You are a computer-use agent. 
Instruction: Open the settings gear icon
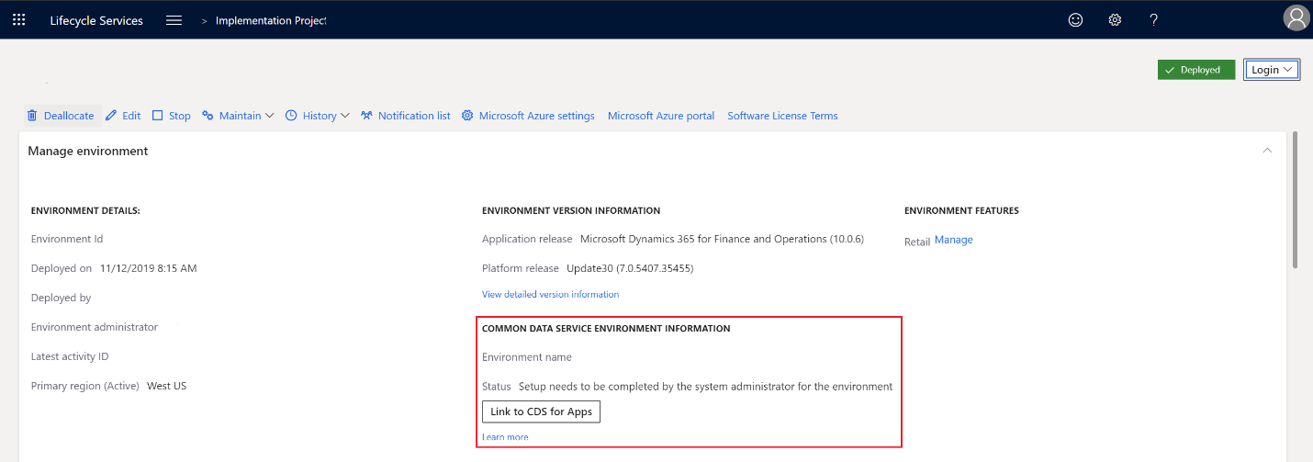(1115, 19)
